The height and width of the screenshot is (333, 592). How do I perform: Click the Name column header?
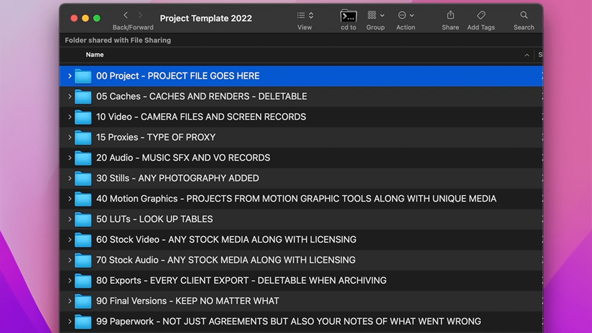point(94,55)
